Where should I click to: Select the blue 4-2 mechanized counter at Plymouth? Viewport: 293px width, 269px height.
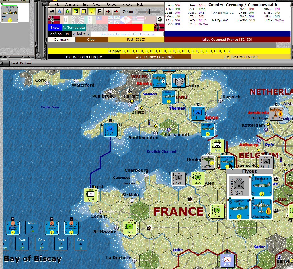(110, 130)
